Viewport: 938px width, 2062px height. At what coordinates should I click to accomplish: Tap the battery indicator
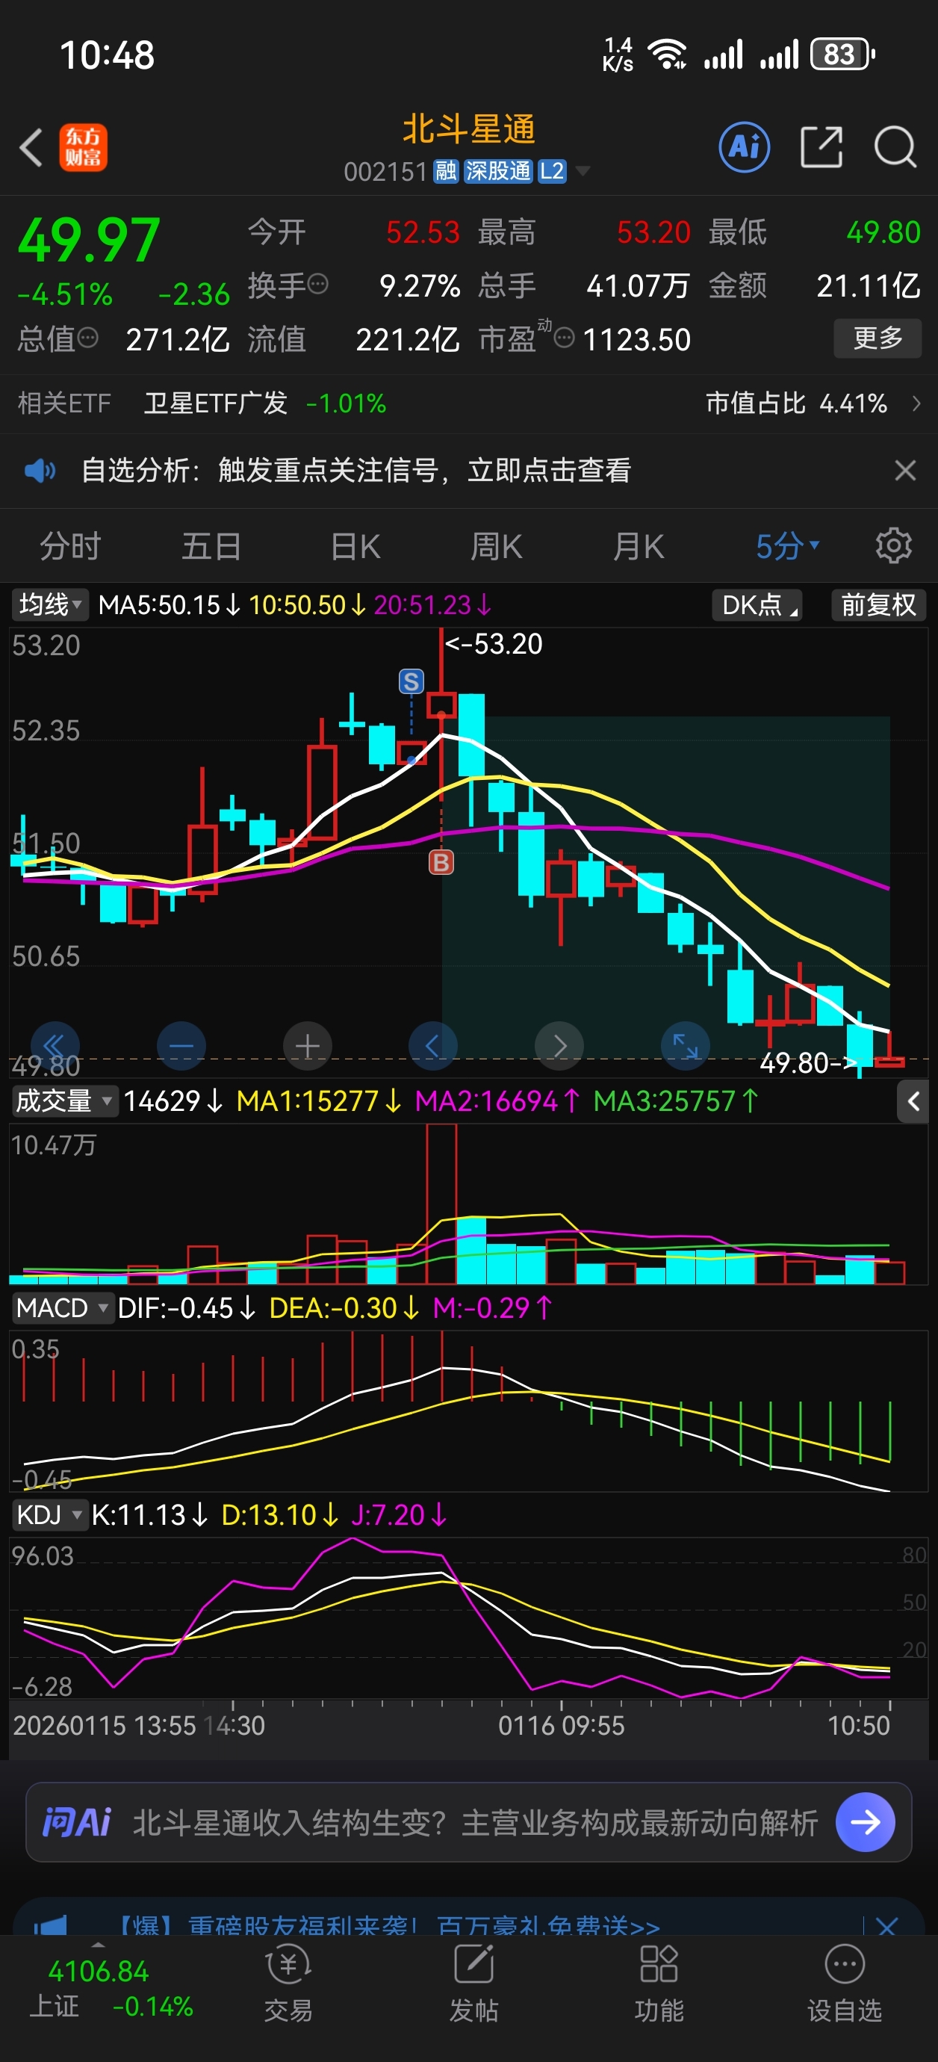pyautogui.click(x=842, y=55)
